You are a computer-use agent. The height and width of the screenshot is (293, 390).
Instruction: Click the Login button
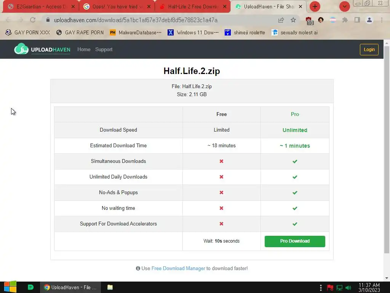(x=369, y=49)
